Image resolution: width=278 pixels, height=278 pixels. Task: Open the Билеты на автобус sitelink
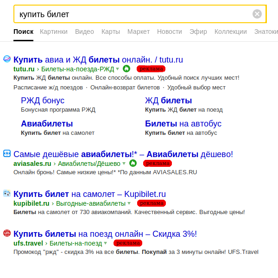[x=183, y=124]
